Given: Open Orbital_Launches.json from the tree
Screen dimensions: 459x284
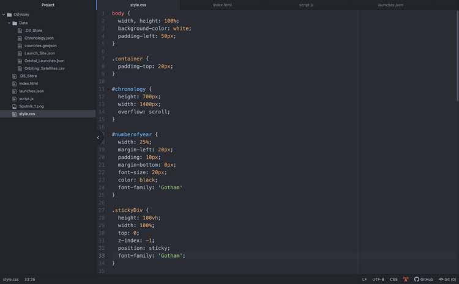Looking at the screenshot, I should 45,61.
